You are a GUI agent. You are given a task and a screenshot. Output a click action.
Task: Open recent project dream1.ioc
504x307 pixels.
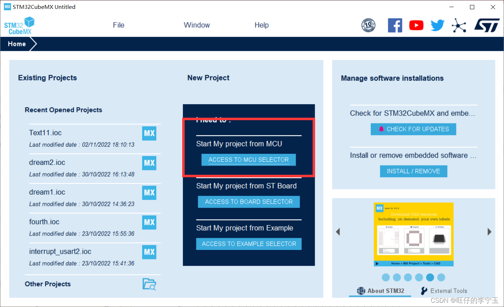[x=47, y=192]
